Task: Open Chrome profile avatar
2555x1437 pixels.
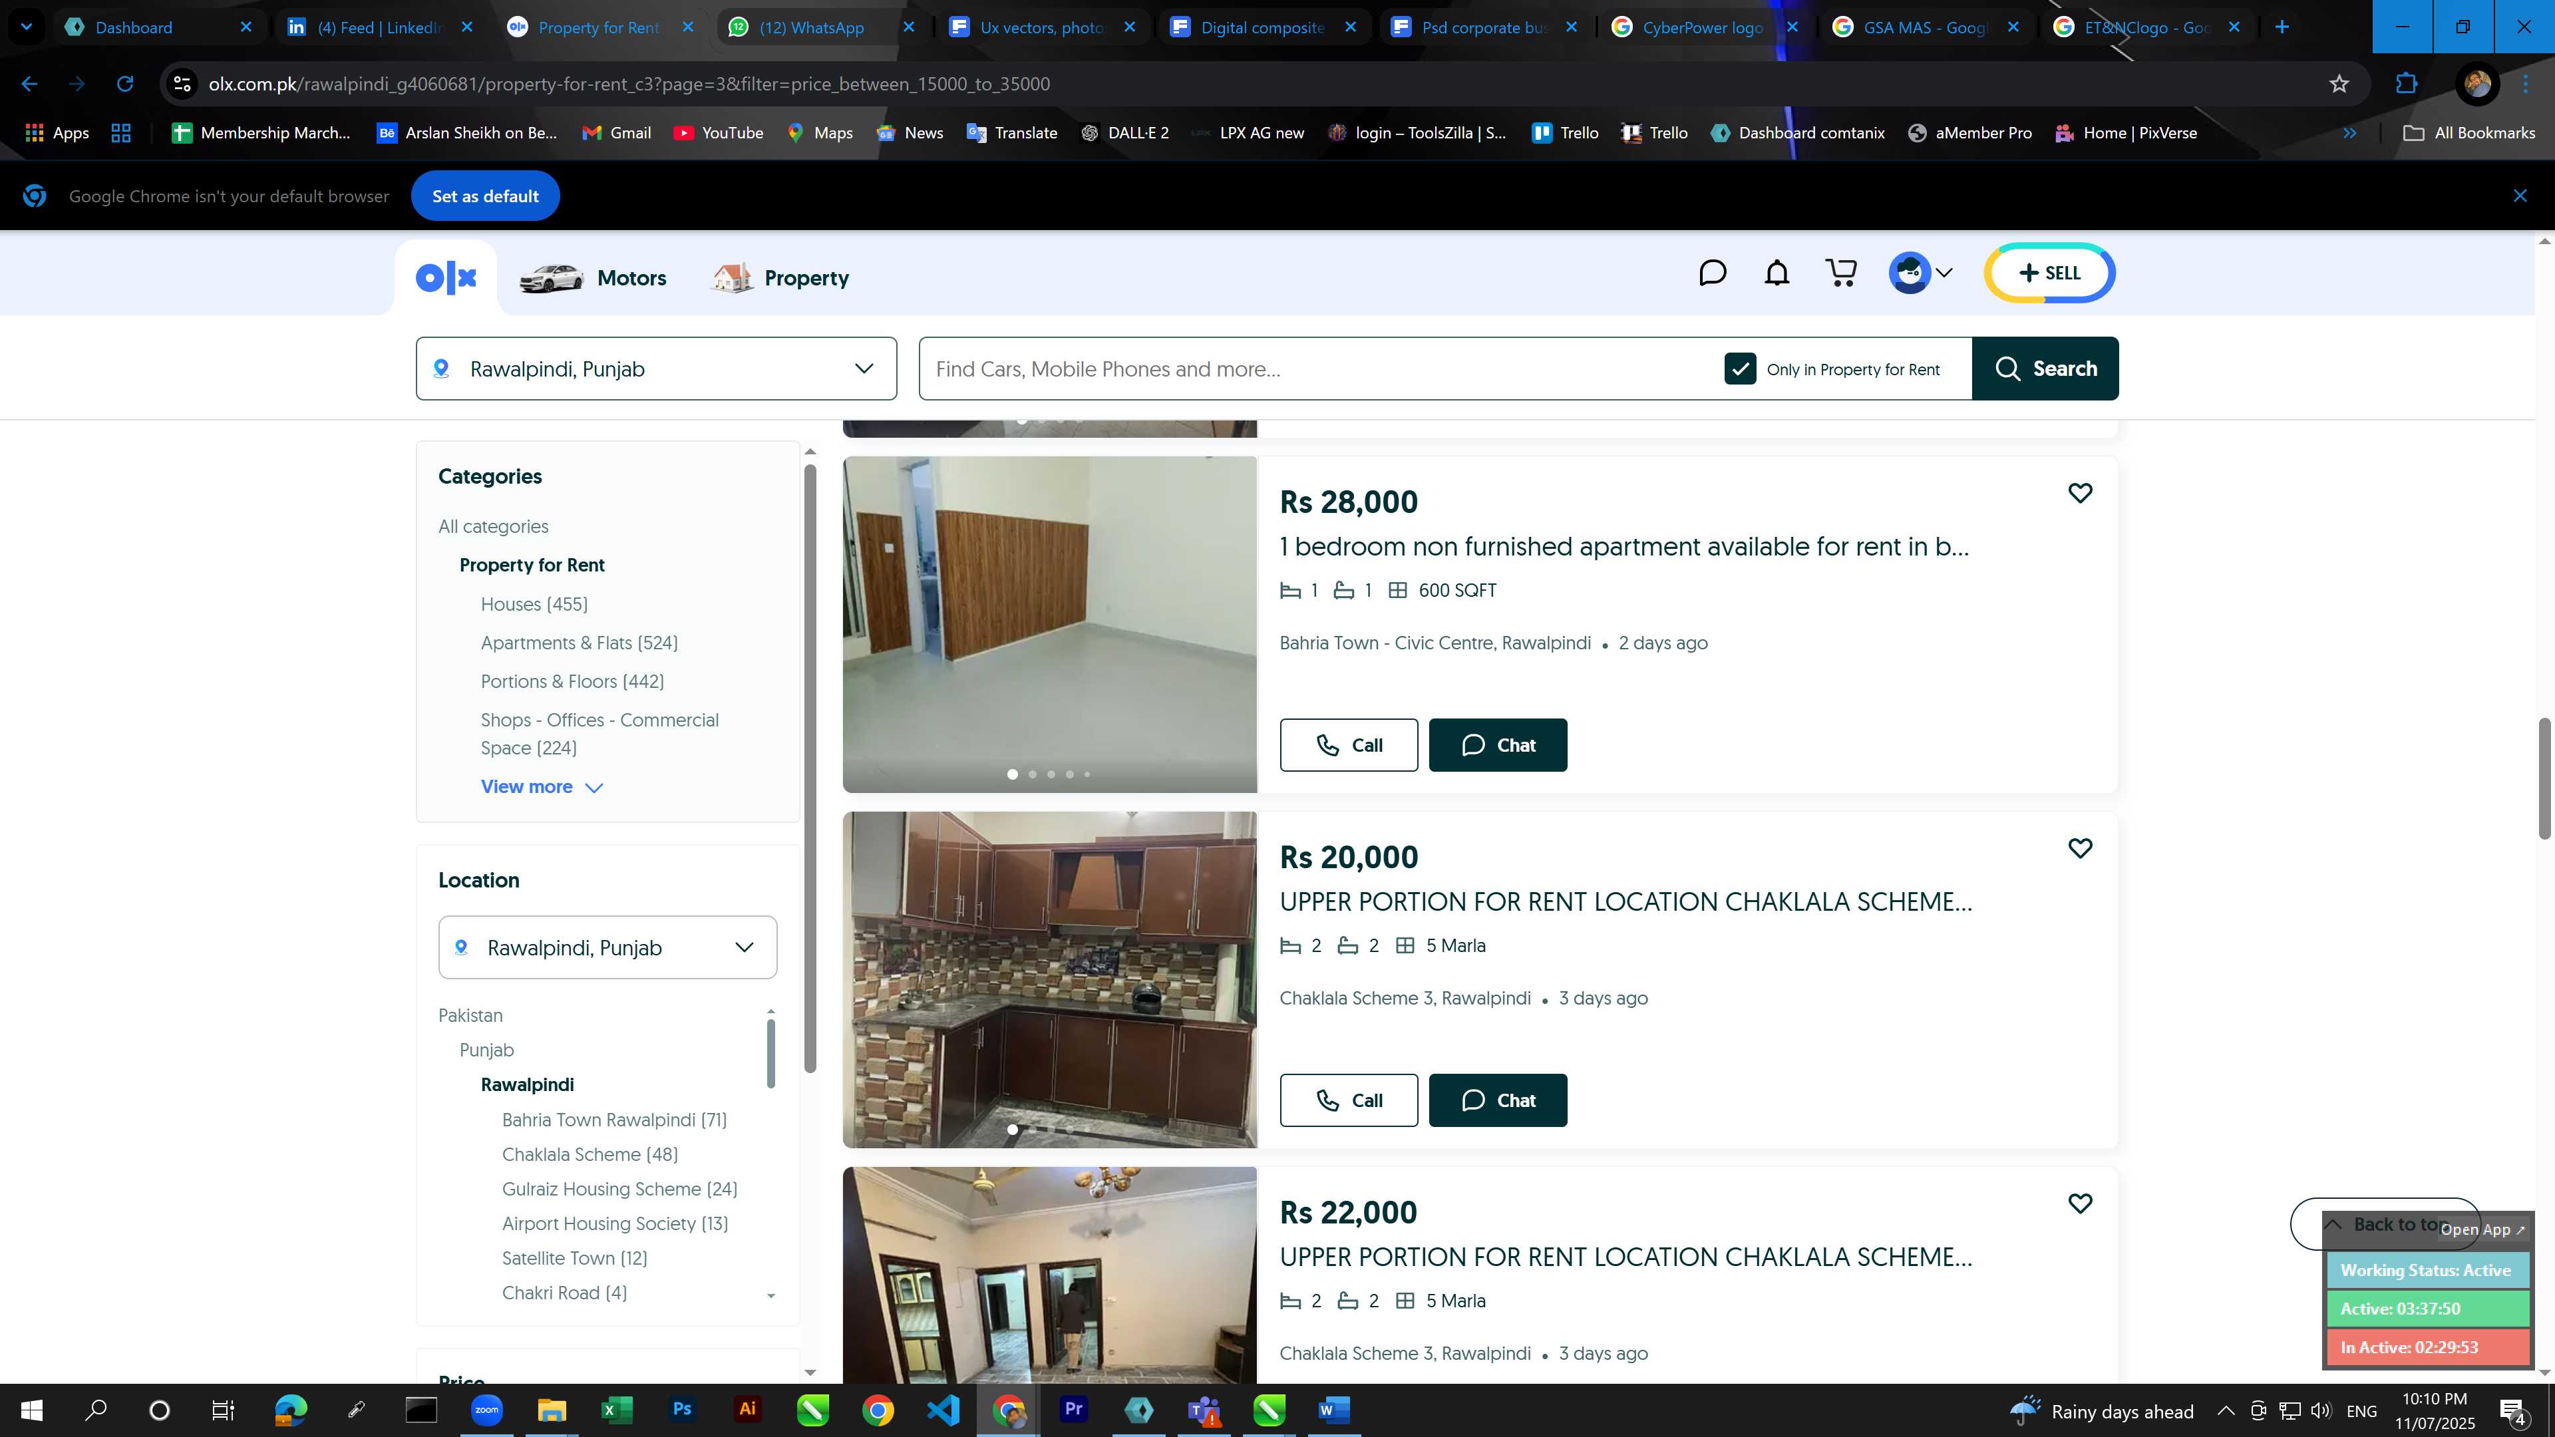Action: pos(2478,84)
